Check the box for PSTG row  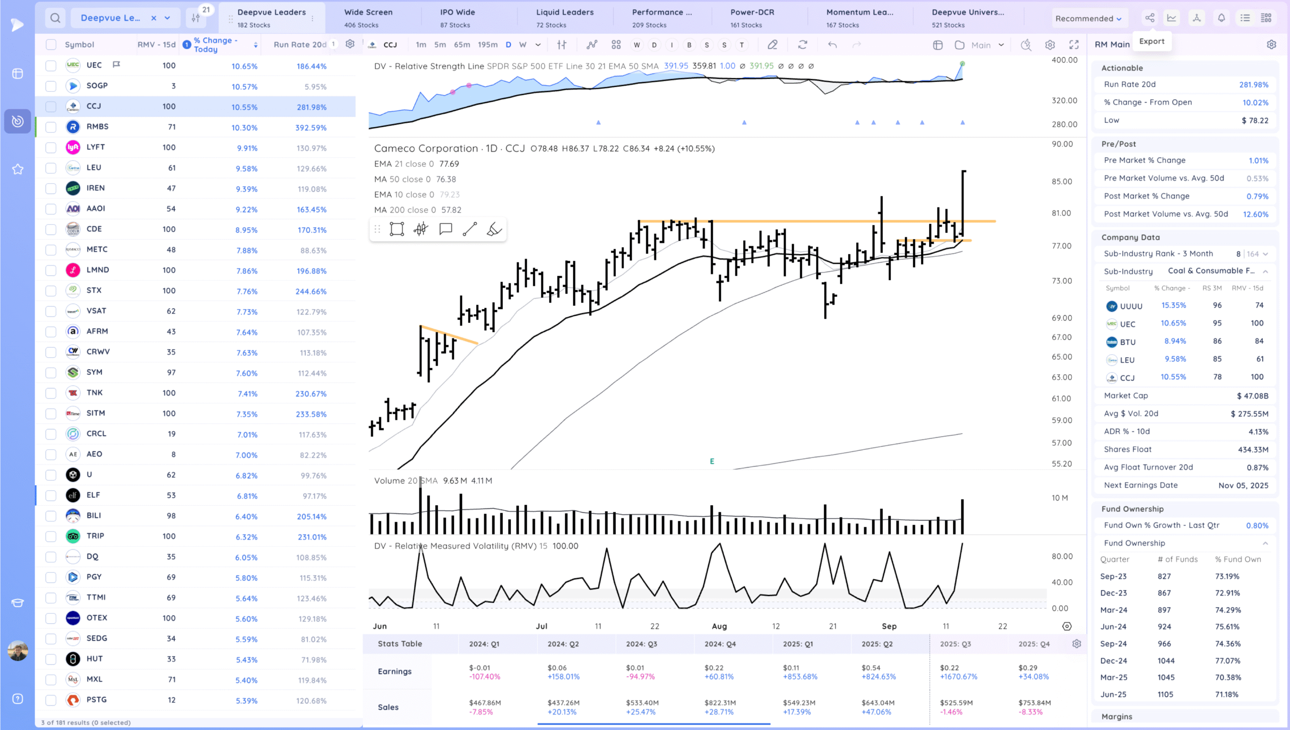tap(51, 700)
